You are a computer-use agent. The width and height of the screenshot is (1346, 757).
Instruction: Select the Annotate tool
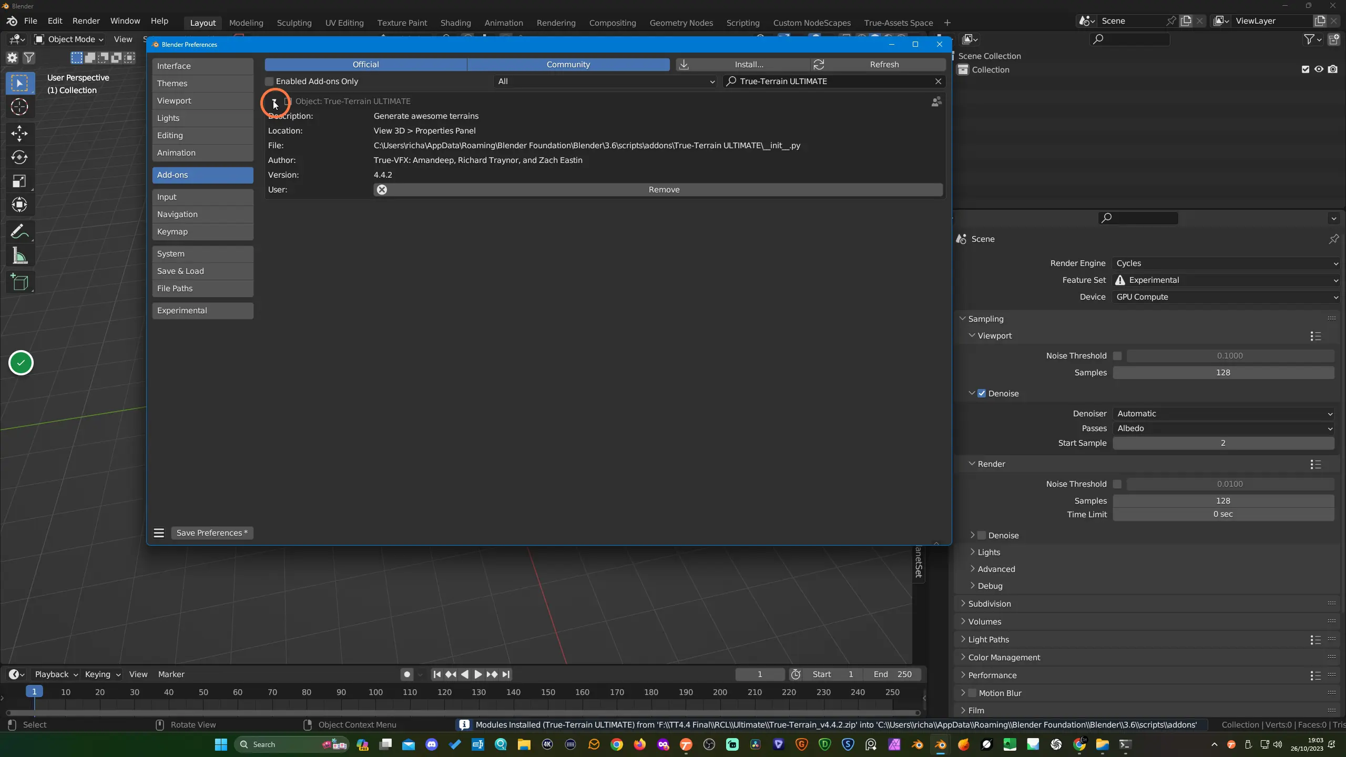19,231
